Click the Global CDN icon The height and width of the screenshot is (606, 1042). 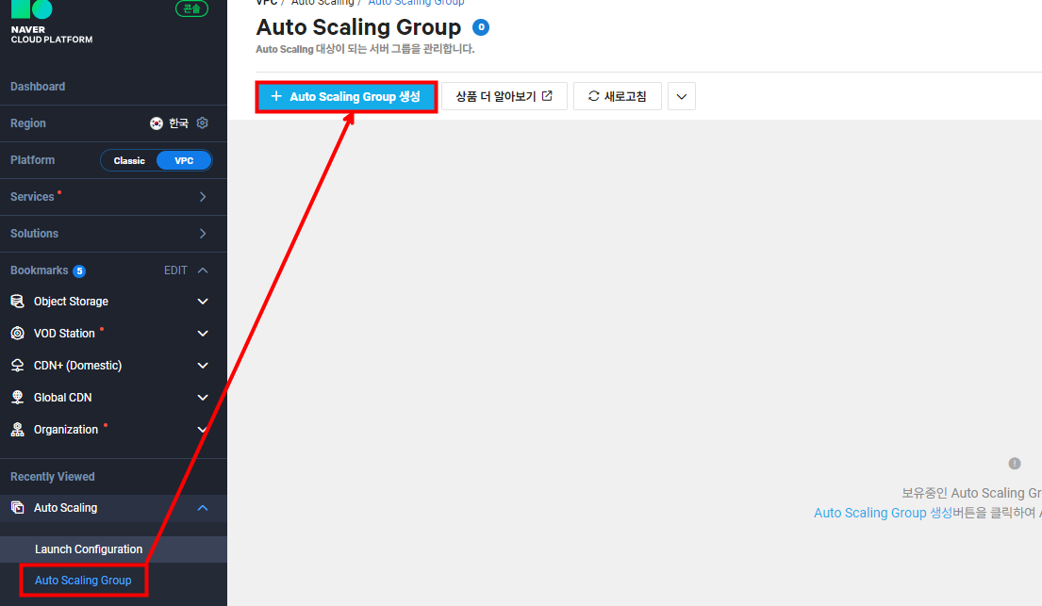(18, 397)
